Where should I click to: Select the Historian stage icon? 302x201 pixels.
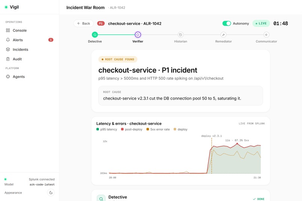click(x=181, y=35)
